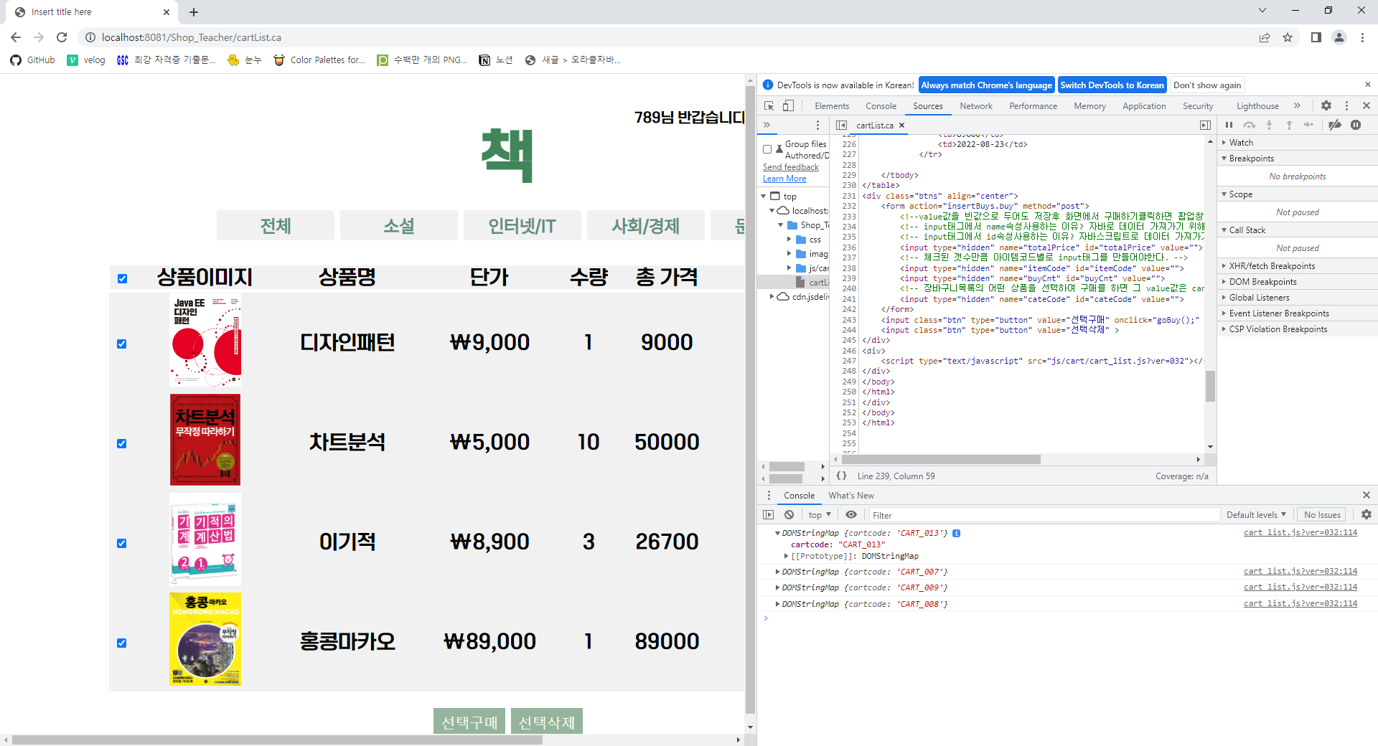Expand the css folder

[789, 239]
